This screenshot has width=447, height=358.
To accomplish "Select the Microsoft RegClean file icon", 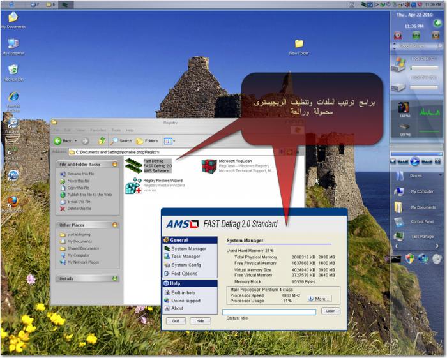I will (x=209, y=166).
